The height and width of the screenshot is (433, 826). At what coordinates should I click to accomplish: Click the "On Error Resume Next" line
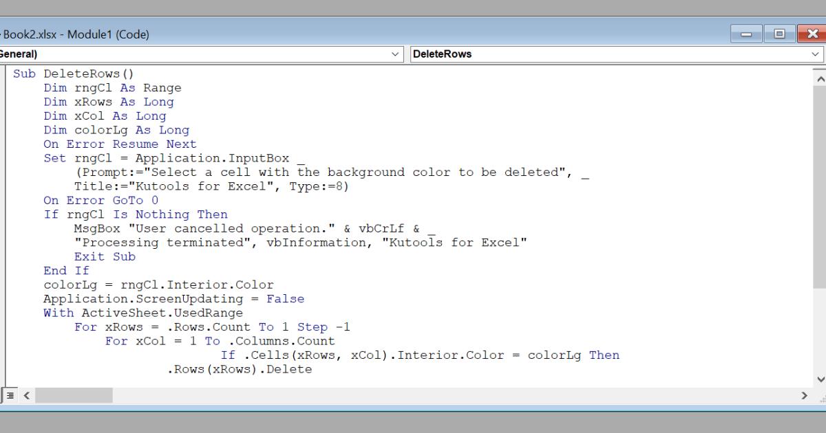[x=120, y=144]
